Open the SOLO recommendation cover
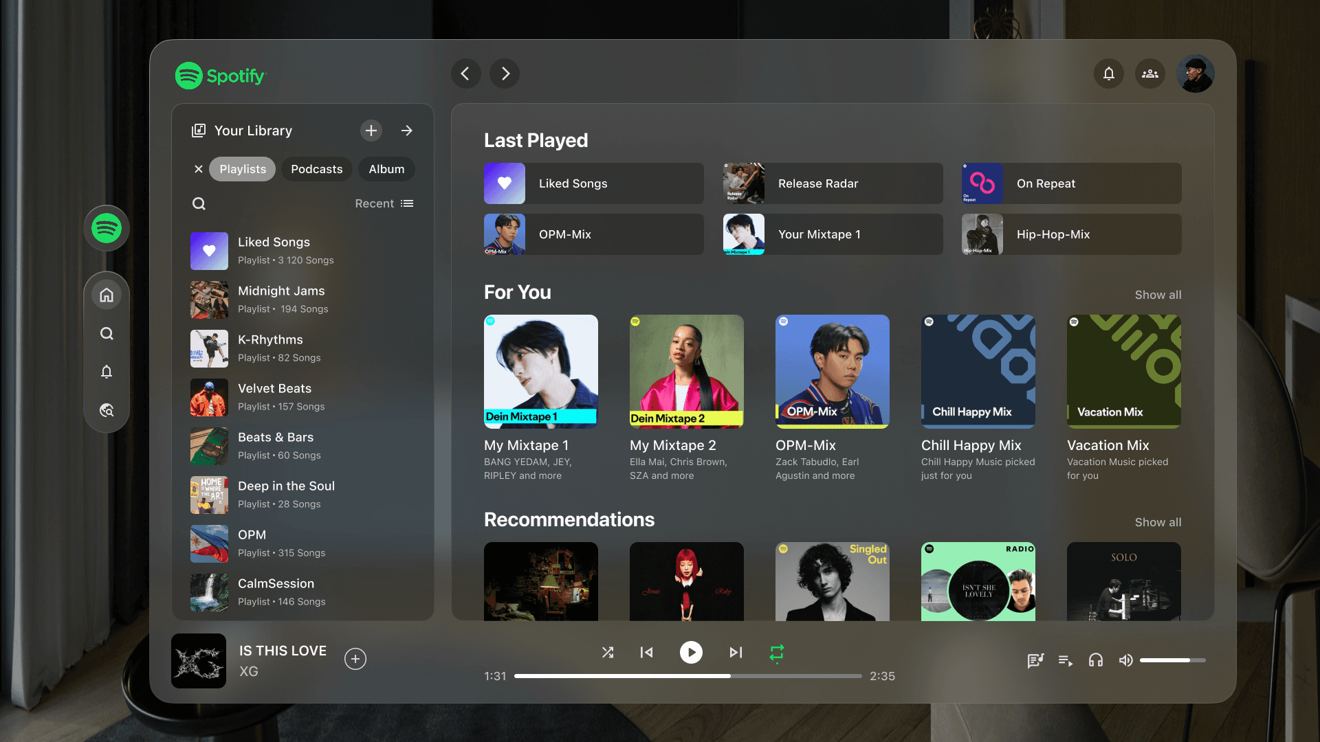 point(1124,581)
